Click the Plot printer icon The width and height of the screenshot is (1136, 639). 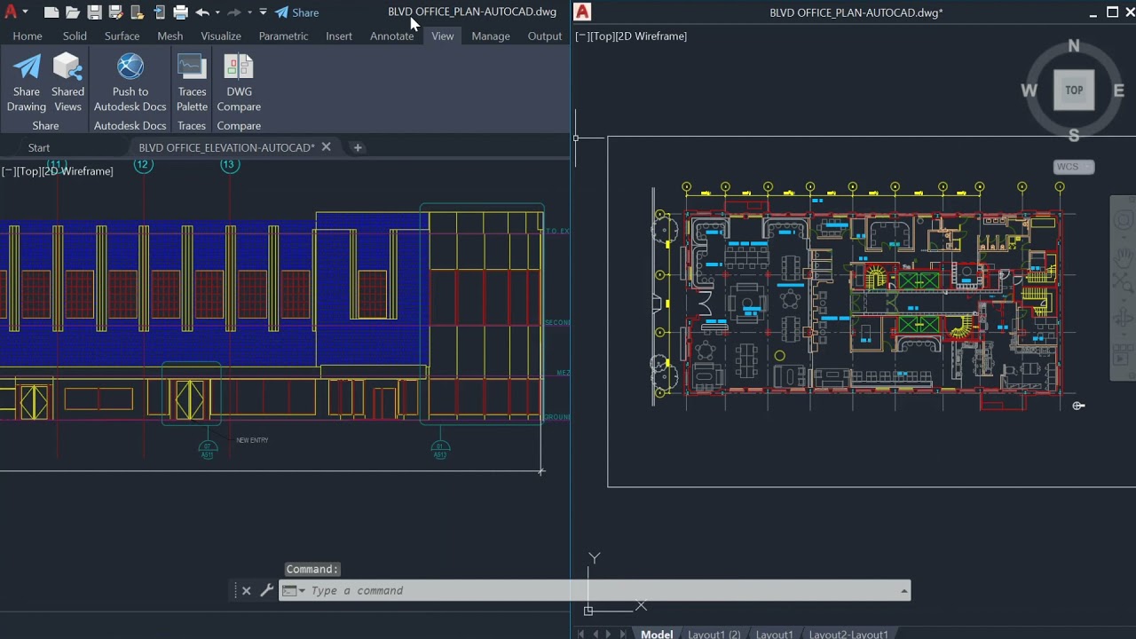[x=180, y=12]
